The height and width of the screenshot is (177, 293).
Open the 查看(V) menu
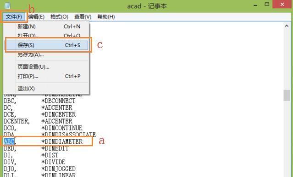pos(83,17)
